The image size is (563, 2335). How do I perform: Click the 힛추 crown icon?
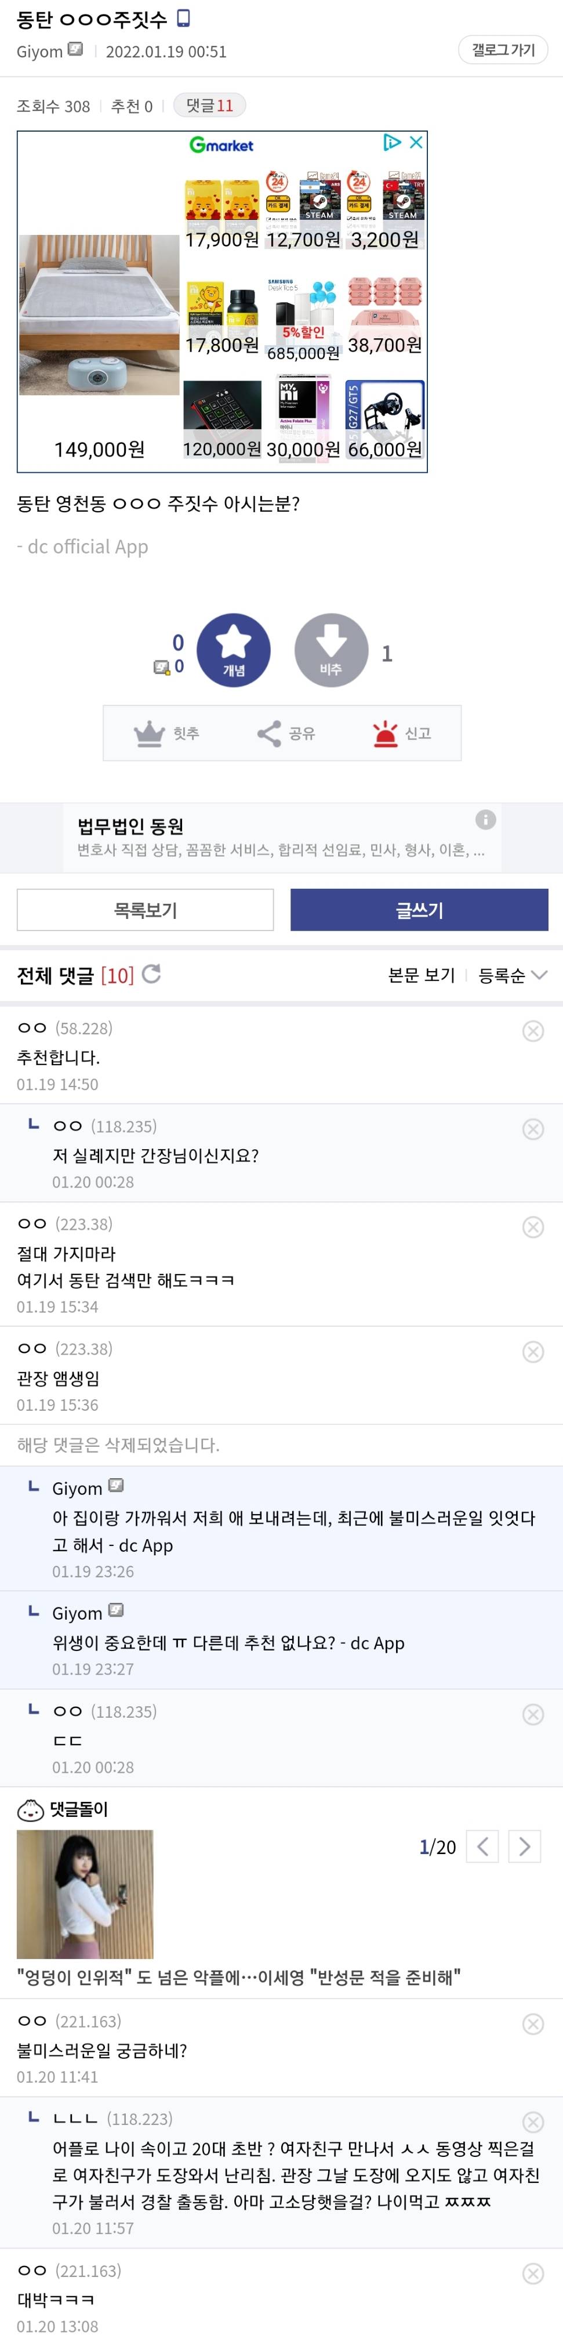tap(150, 733)
